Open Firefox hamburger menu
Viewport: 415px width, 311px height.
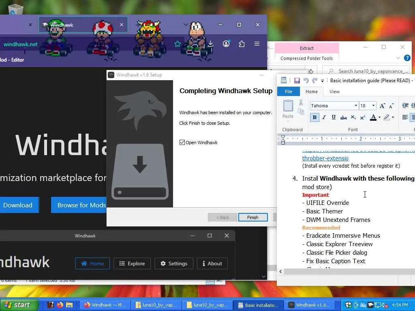[257, 44]
